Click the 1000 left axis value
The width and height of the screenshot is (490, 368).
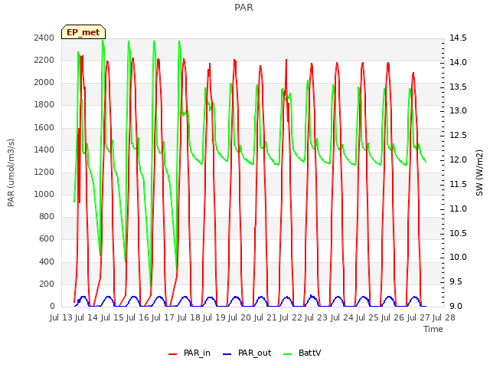click(44, 194)
